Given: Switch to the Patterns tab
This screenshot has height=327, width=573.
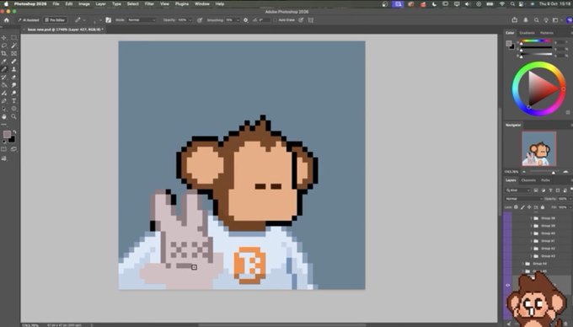Looking at the screenshot, I should [547, 33].
